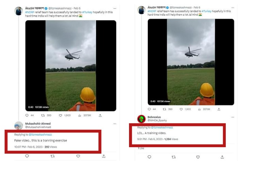
Task: Like the left tweet showing 1,903 likes
Action: tap(60, 115)
